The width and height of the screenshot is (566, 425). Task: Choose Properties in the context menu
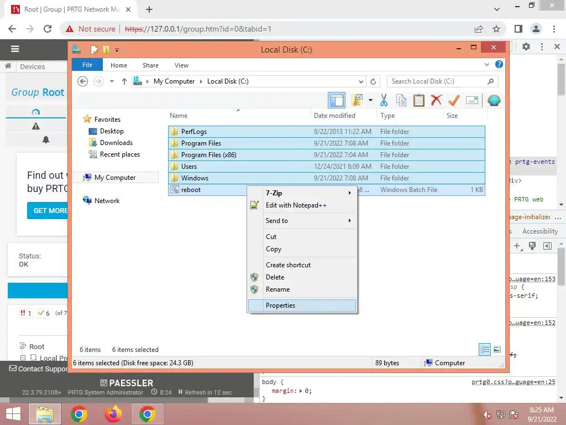click(x=302, y=305)
